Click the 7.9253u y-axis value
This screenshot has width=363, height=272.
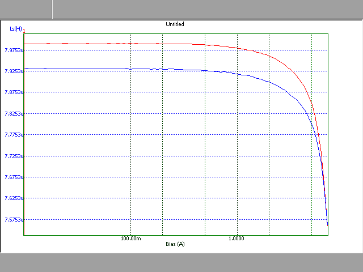tap(14, 71)
